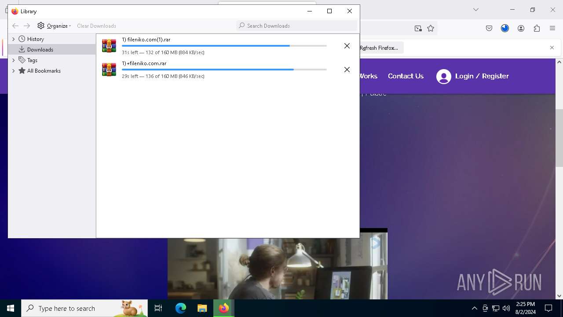The image size is (563, 317).
Task: Open the Contact Us page link
Action: [406, 76]
